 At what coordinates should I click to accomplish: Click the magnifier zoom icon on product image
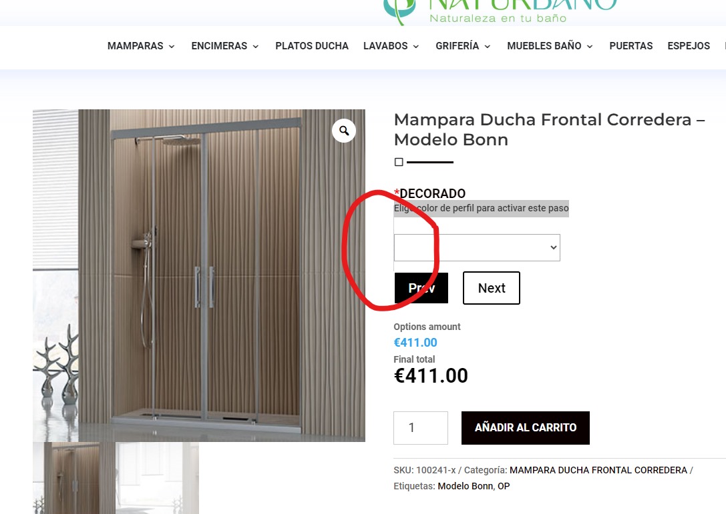[343, 131]
